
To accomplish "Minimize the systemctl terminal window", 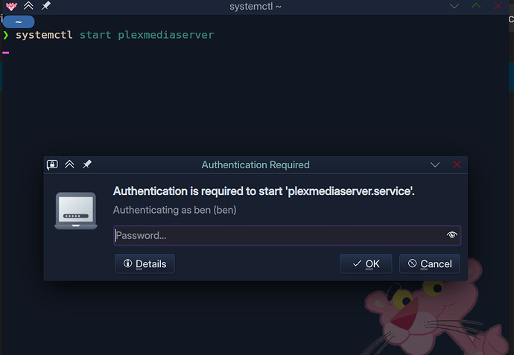I will [x=454, y=6].
